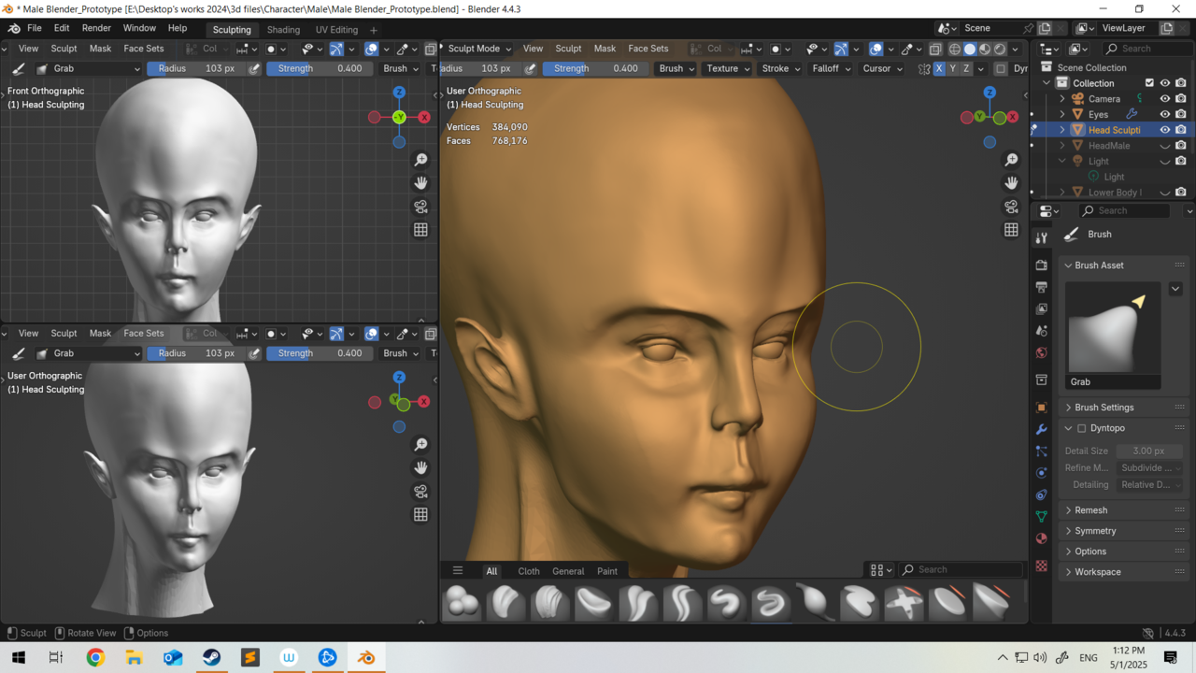1196x673 pixels.
Task: Expand the Symmetry panel
Action: (x=1095, y=531)
